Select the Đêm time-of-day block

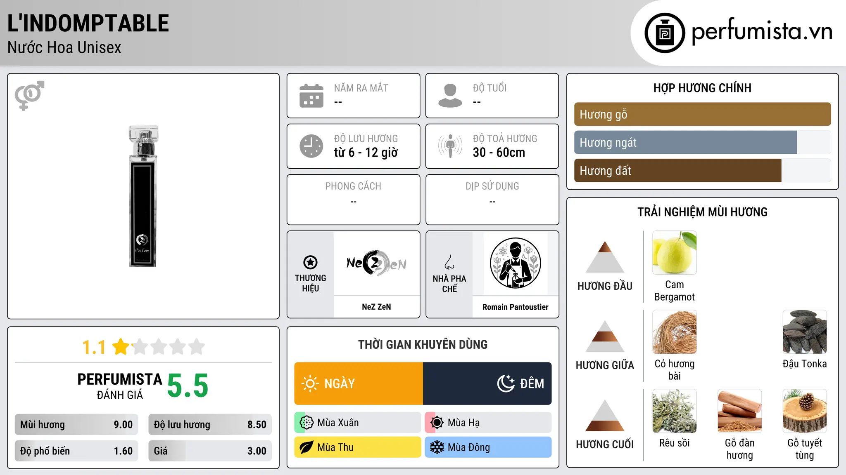click(x=487, y=383)
